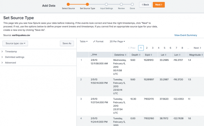Open the 20 Per Page dropdown
Image resolution: width=204 pixels, height=126 pixels.
coord(117,41)
